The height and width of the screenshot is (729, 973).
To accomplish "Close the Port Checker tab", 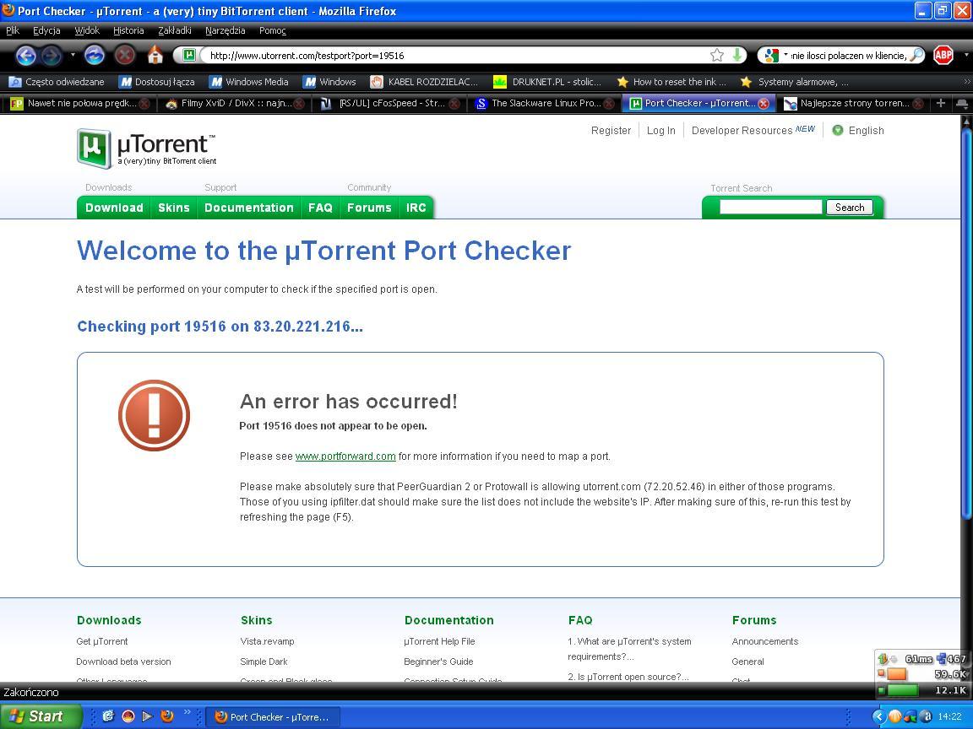I will click(764, 104).
